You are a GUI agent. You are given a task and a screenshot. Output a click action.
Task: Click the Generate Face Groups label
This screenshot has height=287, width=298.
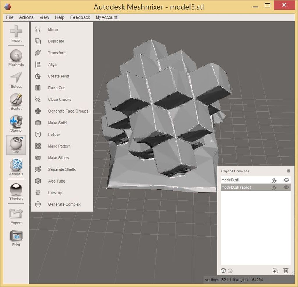point(68,111)
